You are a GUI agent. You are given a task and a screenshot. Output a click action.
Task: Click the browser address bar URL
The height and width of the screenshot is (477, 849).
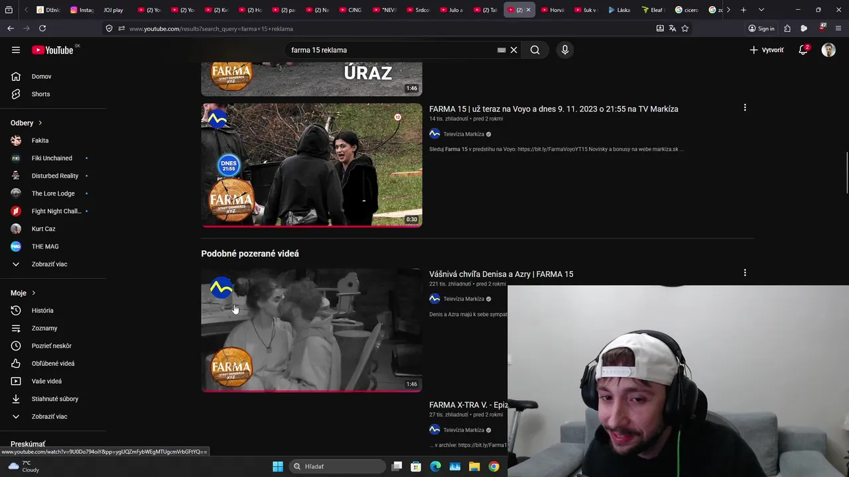point(211,28)
